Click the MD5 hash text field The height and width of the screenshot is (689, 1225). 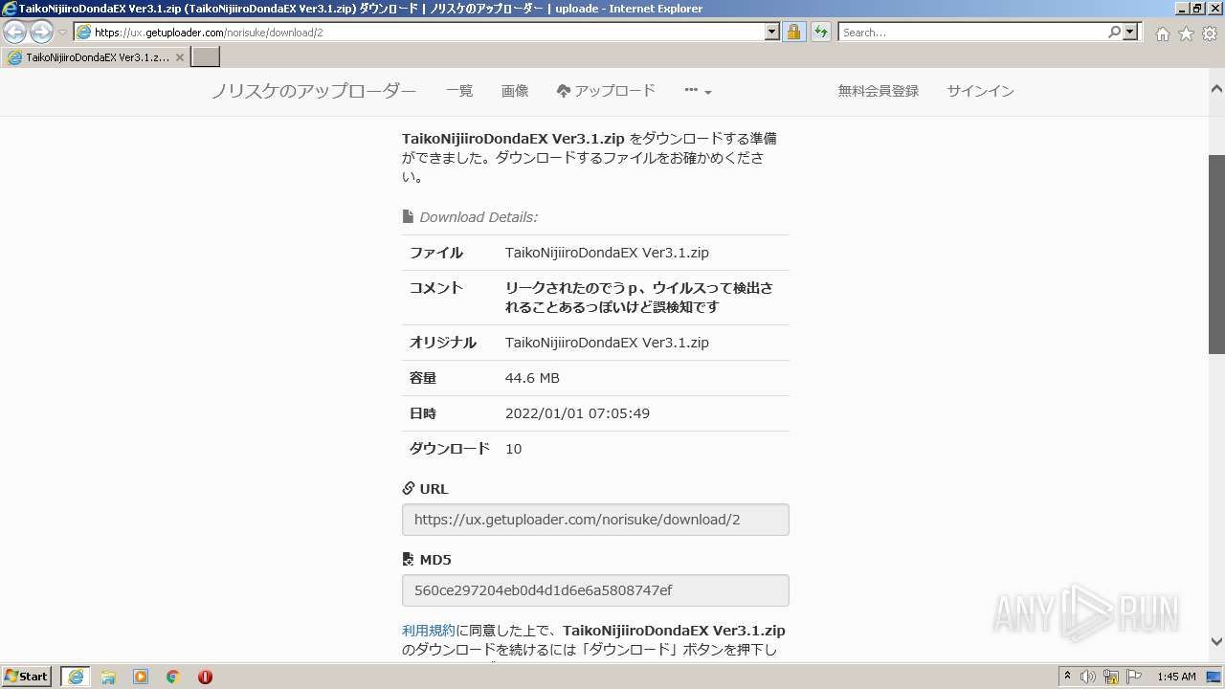pos(595,590)
